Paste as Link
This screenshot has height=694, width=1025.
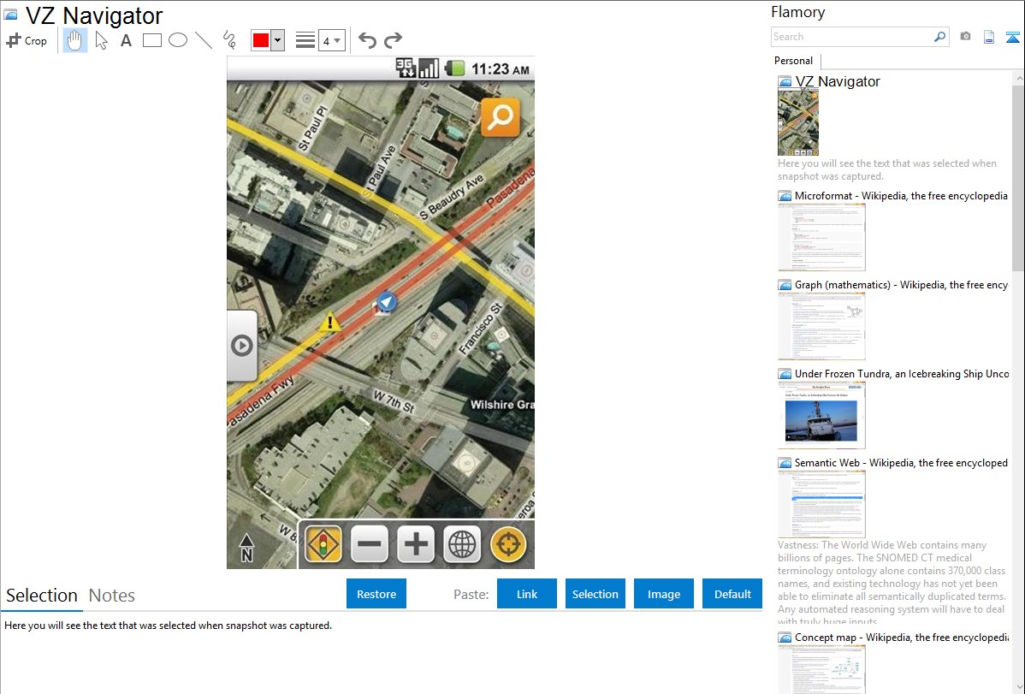[x=527, y=594]
